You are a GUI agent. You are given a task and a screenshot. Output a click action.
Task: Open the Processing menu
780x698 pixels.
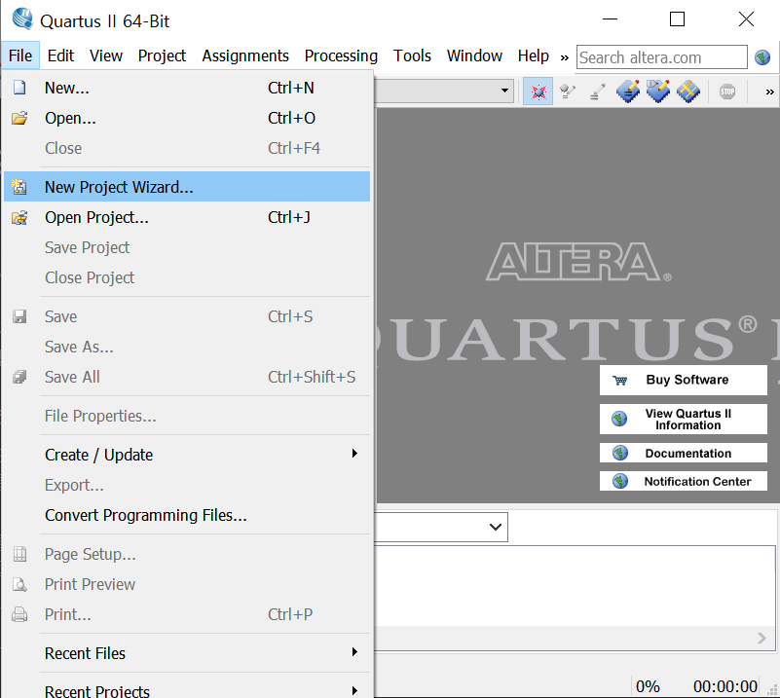coord(341,55)
